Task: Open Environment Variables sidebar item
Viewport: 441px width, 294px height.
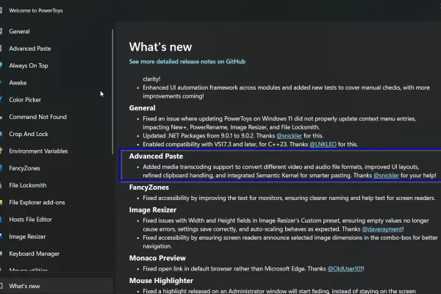Action: (38, 151)
